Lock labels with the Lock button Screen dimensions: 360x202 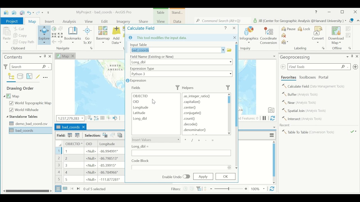click(x=304, y=29)
